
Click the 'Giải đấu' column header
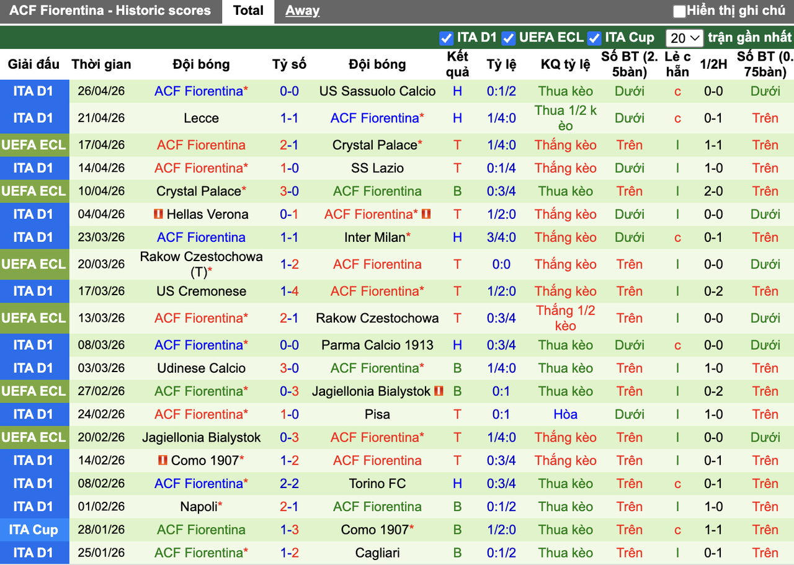tap(33, 65)
